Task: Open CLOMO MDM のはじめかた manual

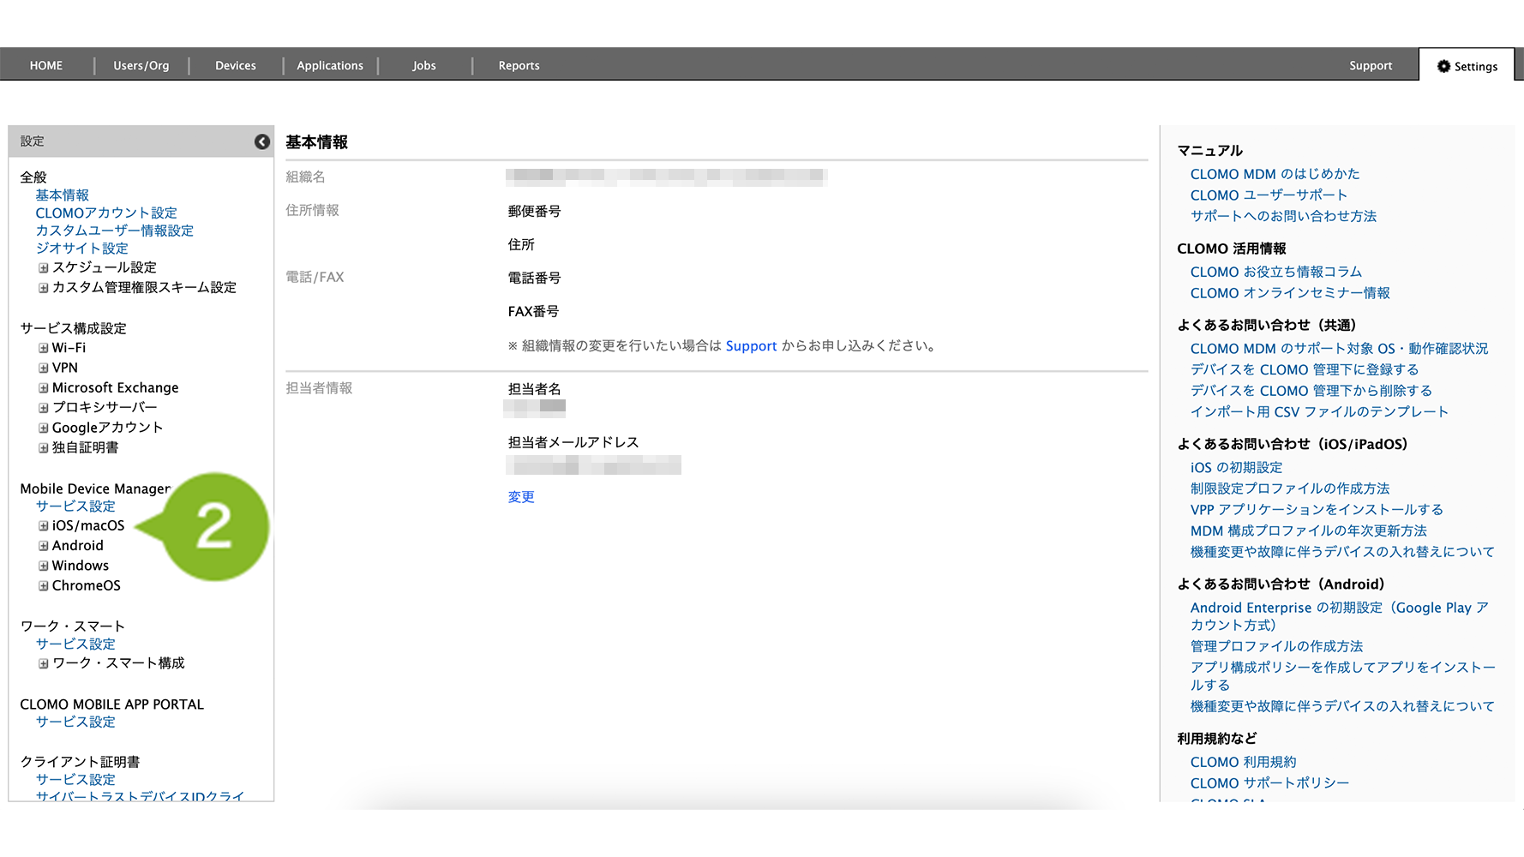Action: 1275,174
